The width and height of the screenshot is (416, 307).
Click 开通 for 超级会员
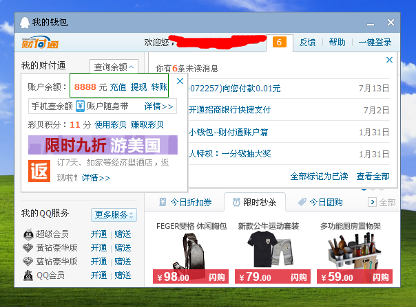click(x=98, y=234)
